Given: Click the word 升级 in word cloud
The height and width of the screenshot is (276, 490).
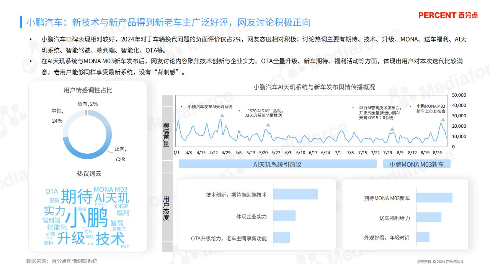Looking at the screenshot, I should pos(71,238).
